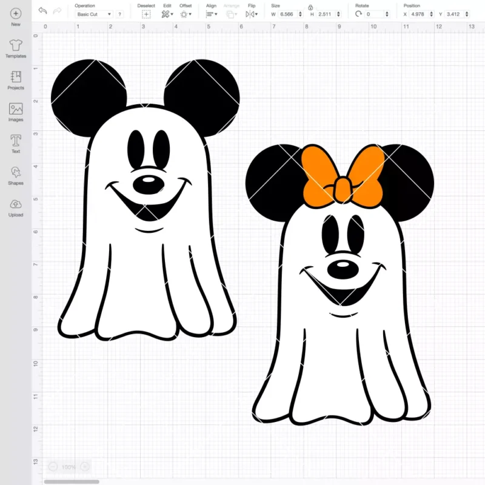Adjust the X position stepper arrows
485x485 pixels.
pos(431,14)
